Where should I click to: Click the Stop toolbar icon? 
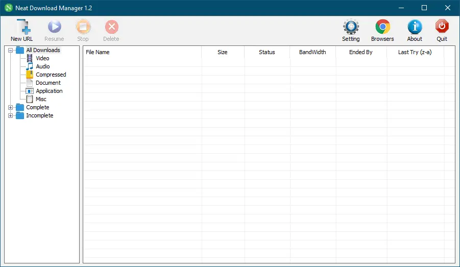83,27
